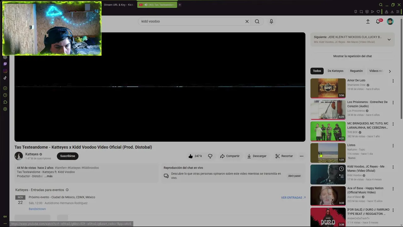The width and height of the screenshot is (403, 227).
Task: Open options menu for Happy Nation video
Action: pos(393,189)
